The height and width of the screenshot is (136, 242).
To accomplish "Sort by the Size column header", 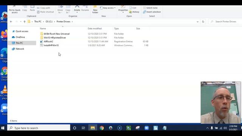I will (x=138, y=29).
